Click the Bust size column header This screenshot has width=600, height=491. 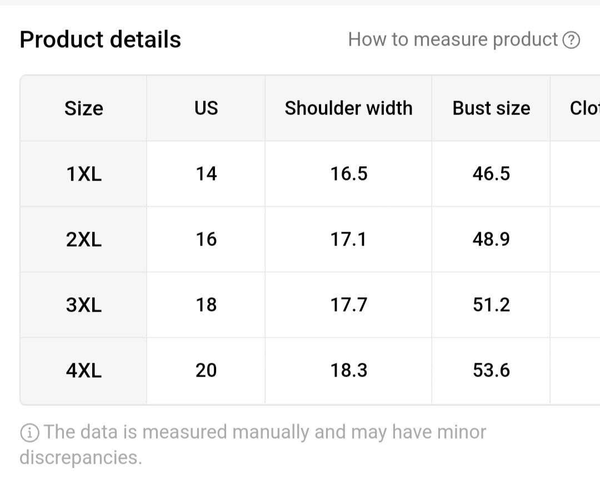[491, 108]
